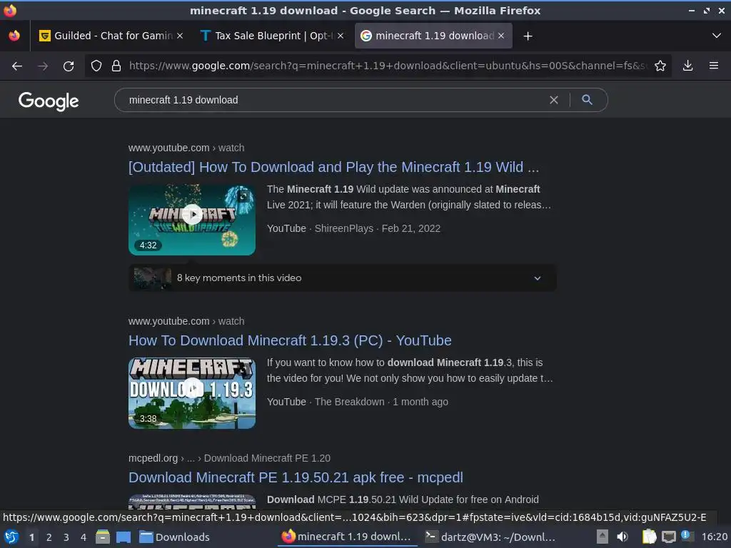Open Download Minecraft PE 1.19.50.21 apk link

click(x=296, y=477)
